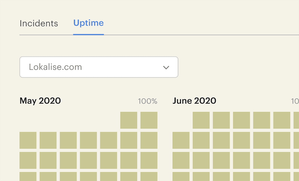Click last square of May's second row
The height and width of the screenshot is (181, 299).
149,140
